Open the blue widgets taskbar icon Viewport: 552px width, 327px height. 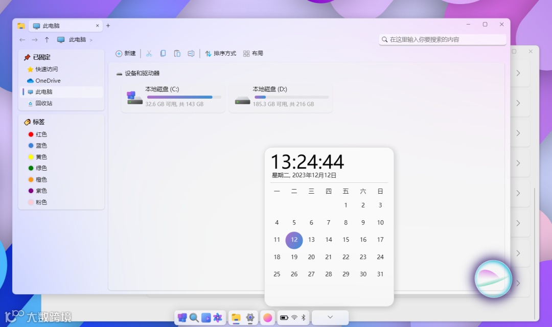pos(206,318)
